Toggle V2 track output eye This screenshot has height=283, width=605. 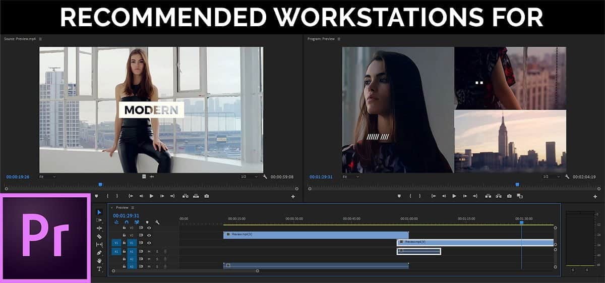(149, 236)
